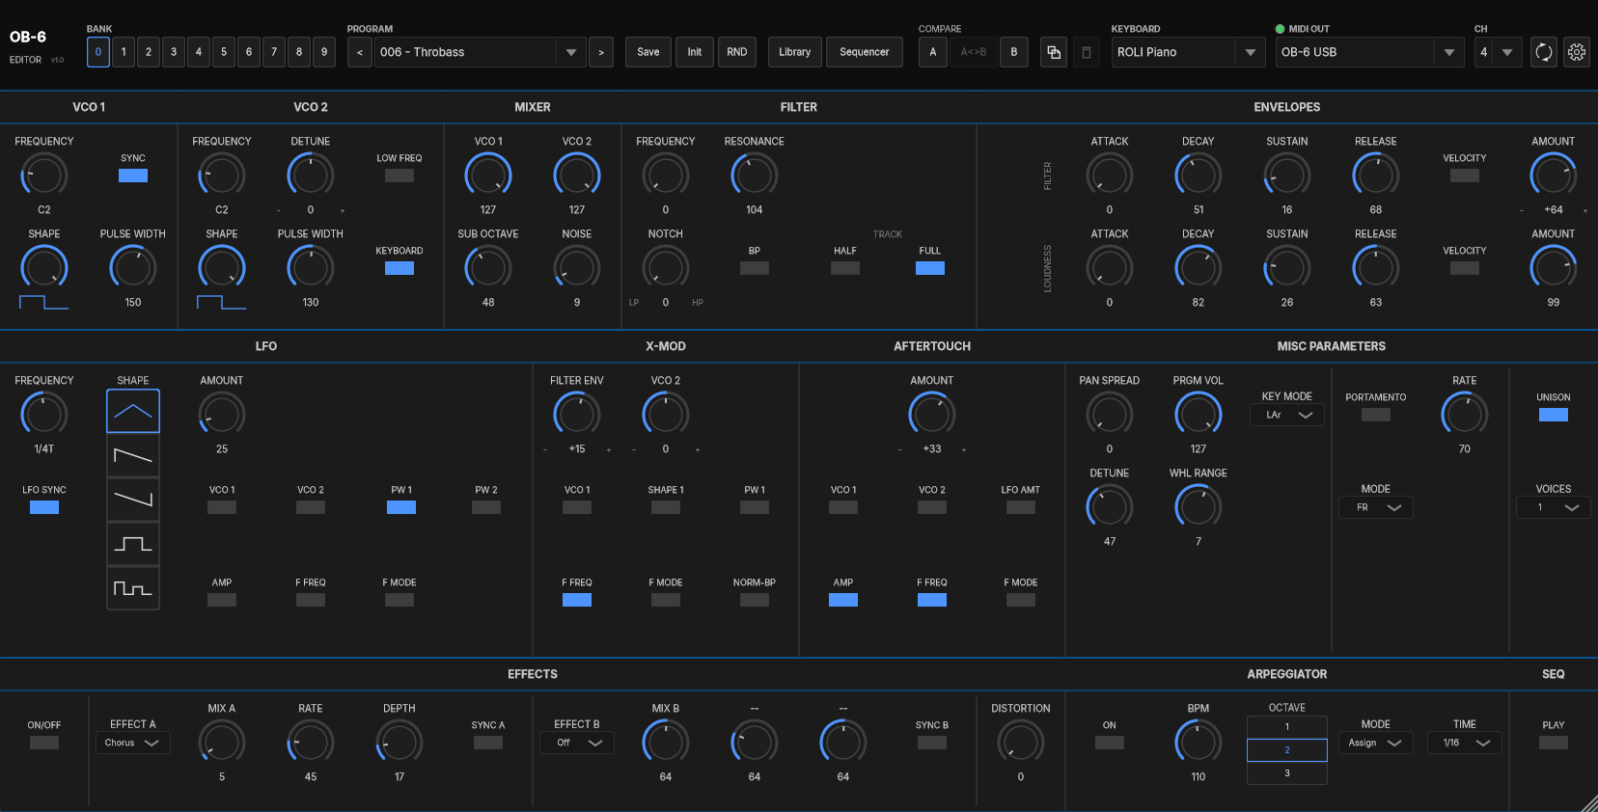Go to the next program arrow

(x=601, y=52)
